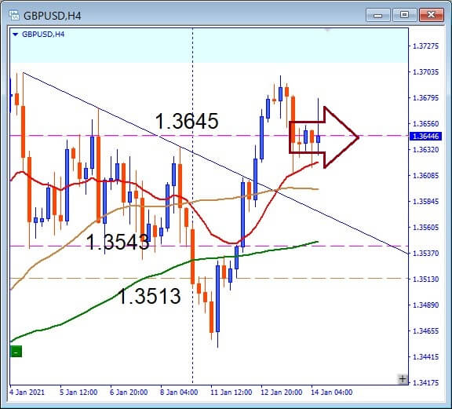452x409 pixels.
Task: Click the 11 Jan 12:00 time label
Action: 231,393
